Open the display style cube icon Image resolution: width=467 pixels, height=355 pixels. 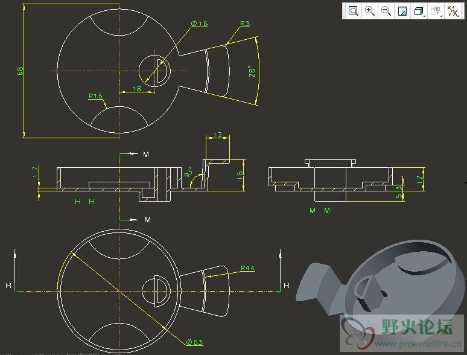[x=419, y=11]
